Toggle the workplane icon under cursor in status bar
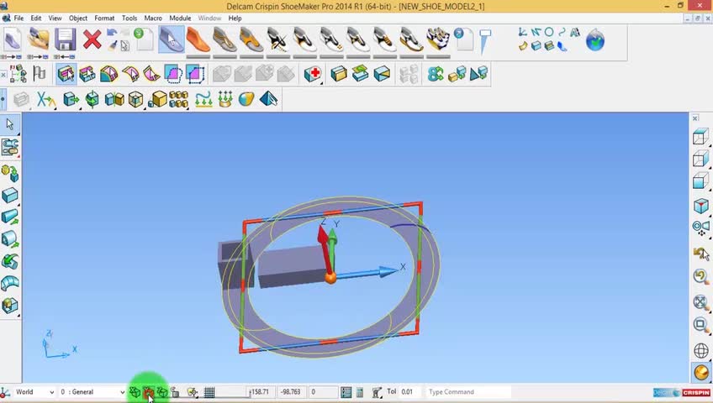 point(148,392)
